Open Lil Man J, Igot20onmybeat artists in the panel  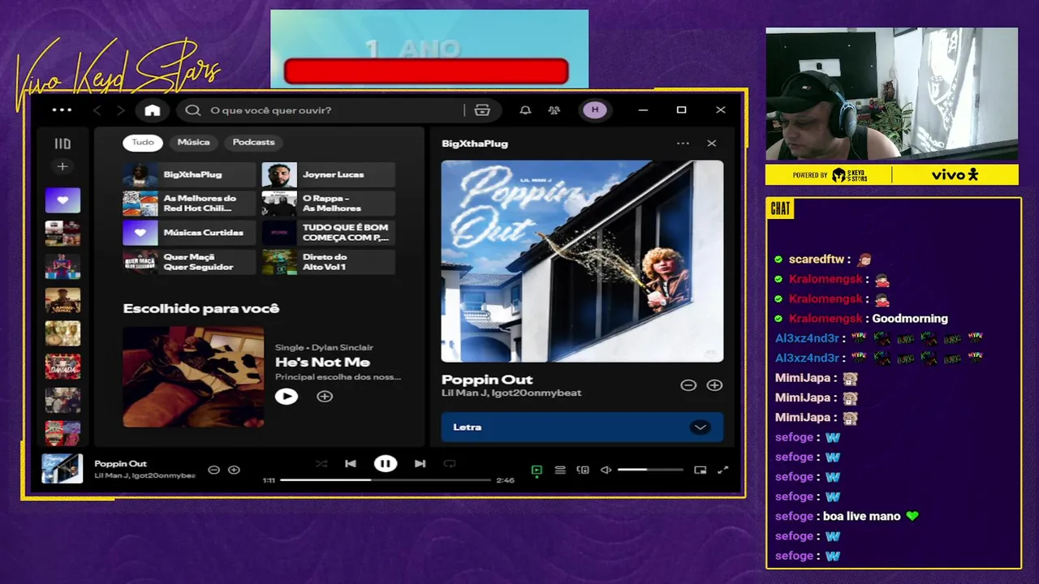point(511,393)
